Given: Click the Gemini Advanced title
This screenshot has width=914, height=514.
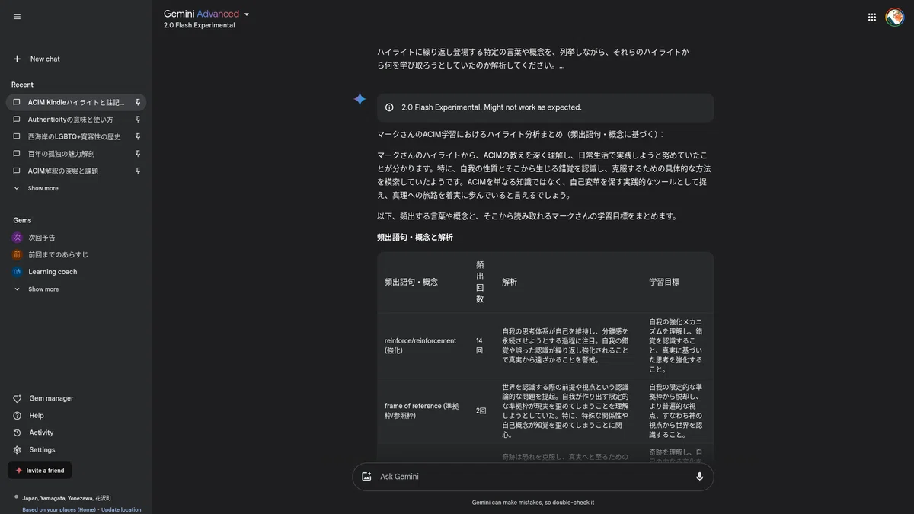Looking at the screenshot, I should (201, 14).
